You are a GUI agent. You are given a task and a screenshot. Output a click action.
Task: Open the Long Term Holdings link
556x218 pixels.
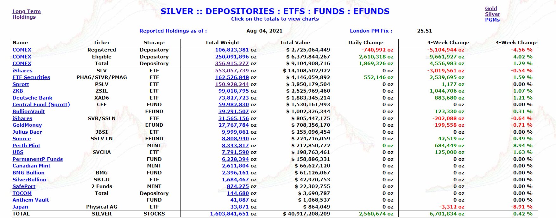tap(27, 14)
